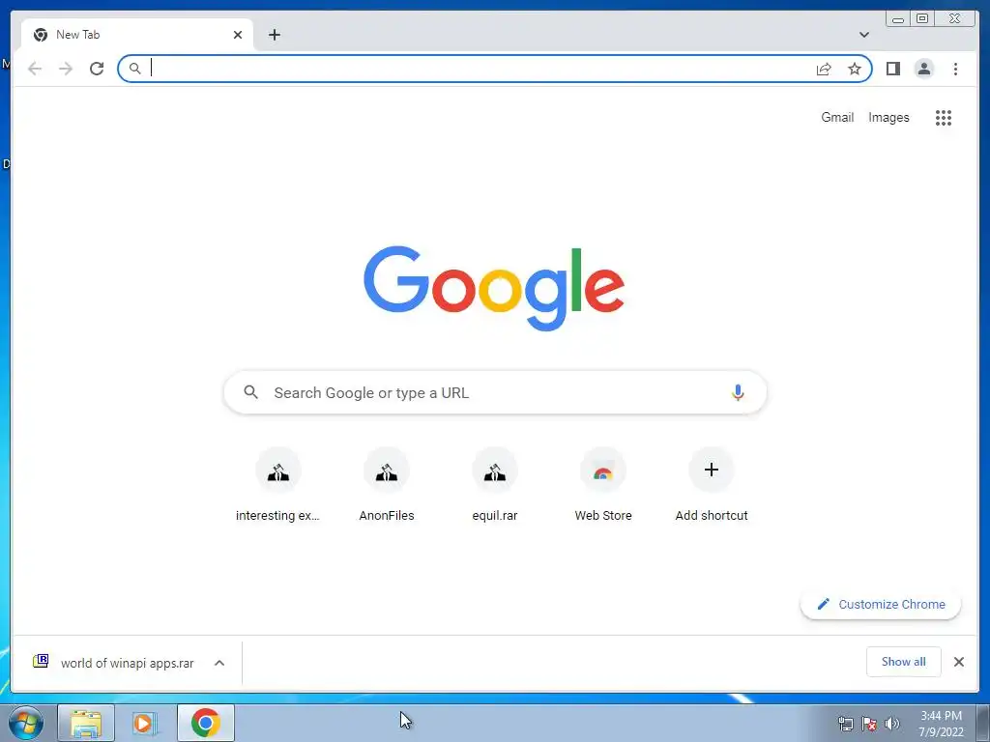Open the volume speaker tray icon
This screenshot has height=742, width=990.
tap(892, 724)
